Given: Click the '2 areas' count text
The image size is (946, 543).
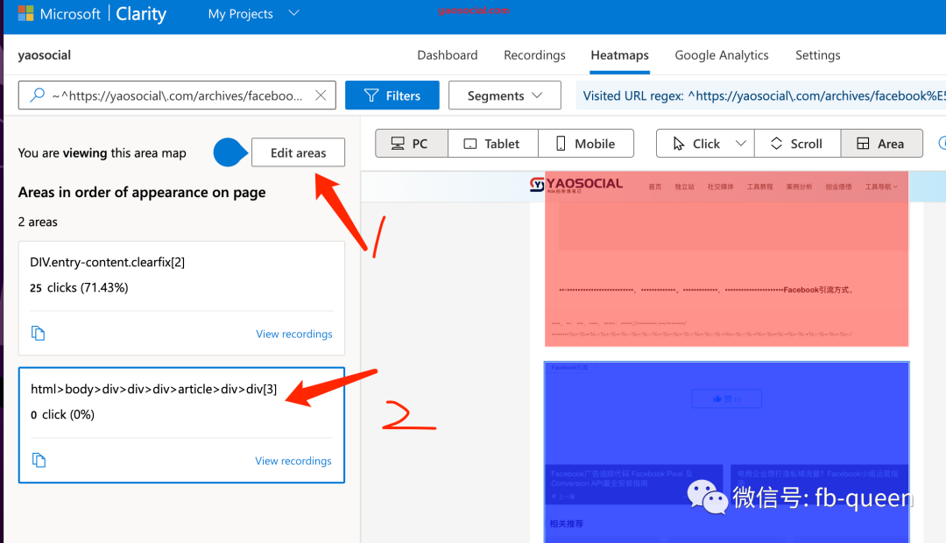Looking at the screenshot, I should pos(38,222).
